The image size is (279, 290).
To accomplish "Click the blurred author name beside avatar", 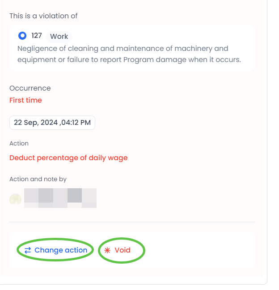I will 60,198.
